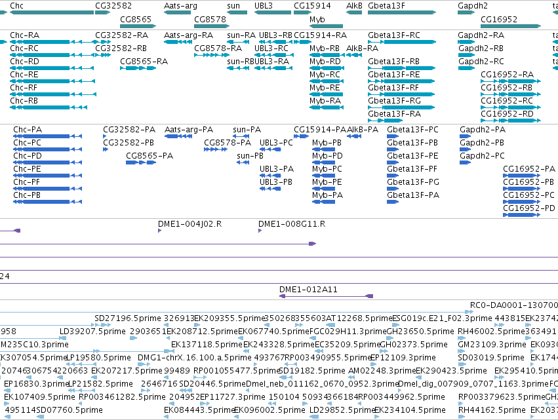The image size is (558, 420).
Task: Click the DME1-004J02.R marker
Action: tap(160, 231)
